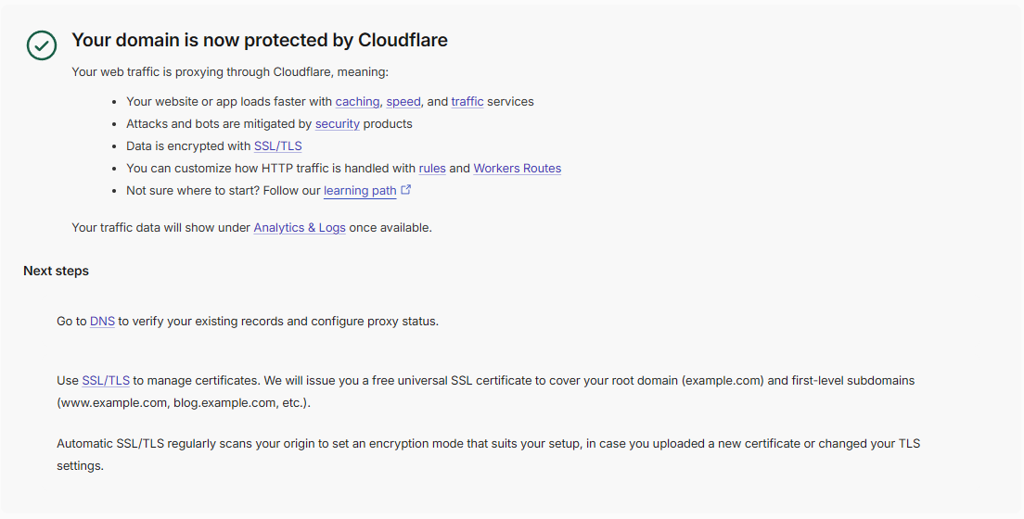
Task: Click the heading 'Your domain is now protected by Cloudflare'
Action: pyautogui.click(x=260, y=40)
